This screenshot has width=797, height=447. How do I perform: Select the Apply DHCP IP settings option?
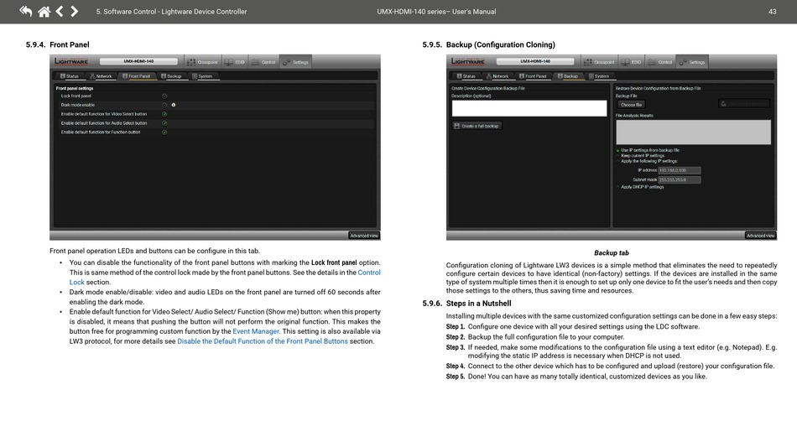(x=617, y=187)
